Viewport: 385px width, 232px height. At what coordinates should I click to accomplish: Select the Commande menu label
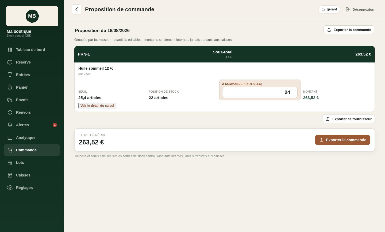26,150
